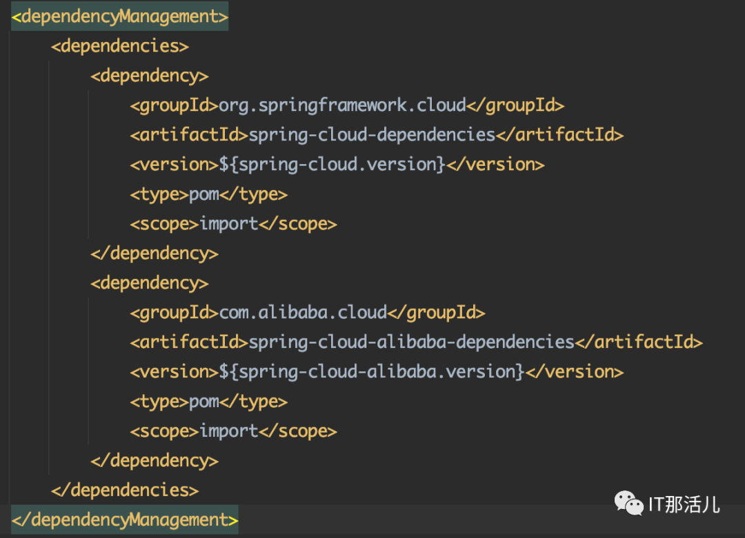Click the </version> tag after ${spring-cloud-alibaba.version}

[x=575, y=372]
